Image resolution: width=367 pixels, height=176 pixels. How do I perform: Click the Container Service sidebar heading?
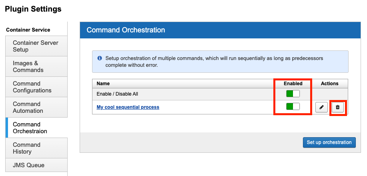tap(28, 30)
